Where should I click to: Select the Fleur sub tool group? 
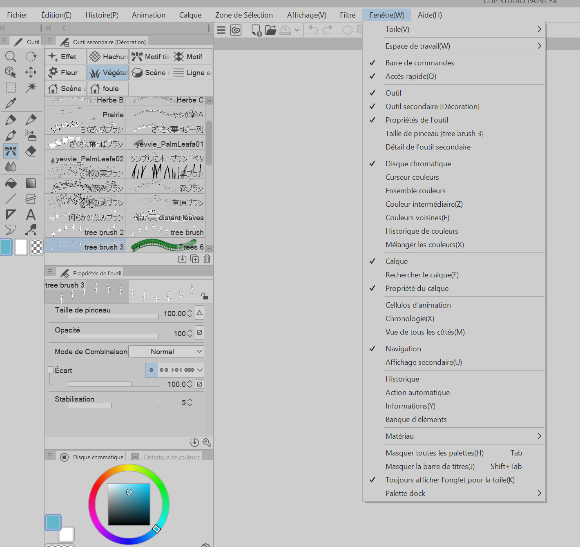pyautogui.click(x=66, y=73)
